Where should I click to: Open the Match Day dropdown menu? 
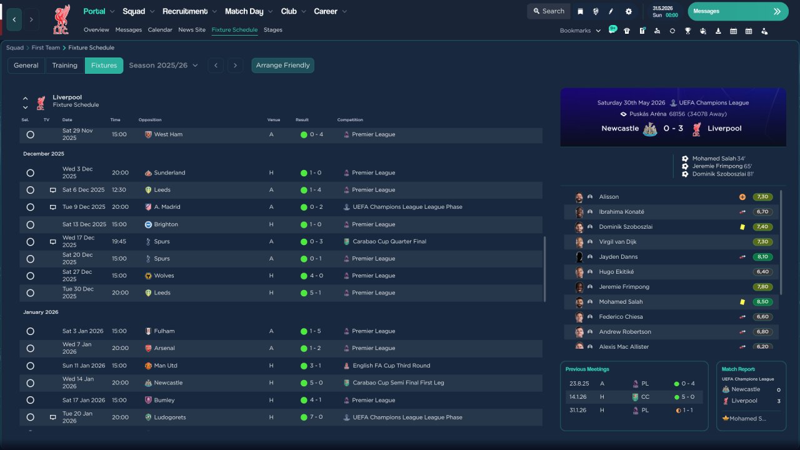tap(249, 11)
